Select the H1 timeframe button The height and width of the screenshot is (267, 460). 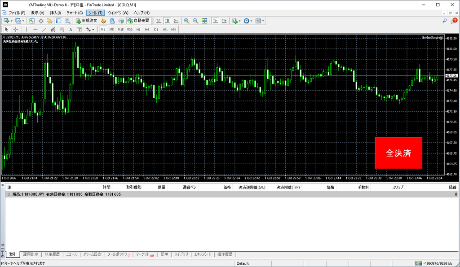(138, 29)
